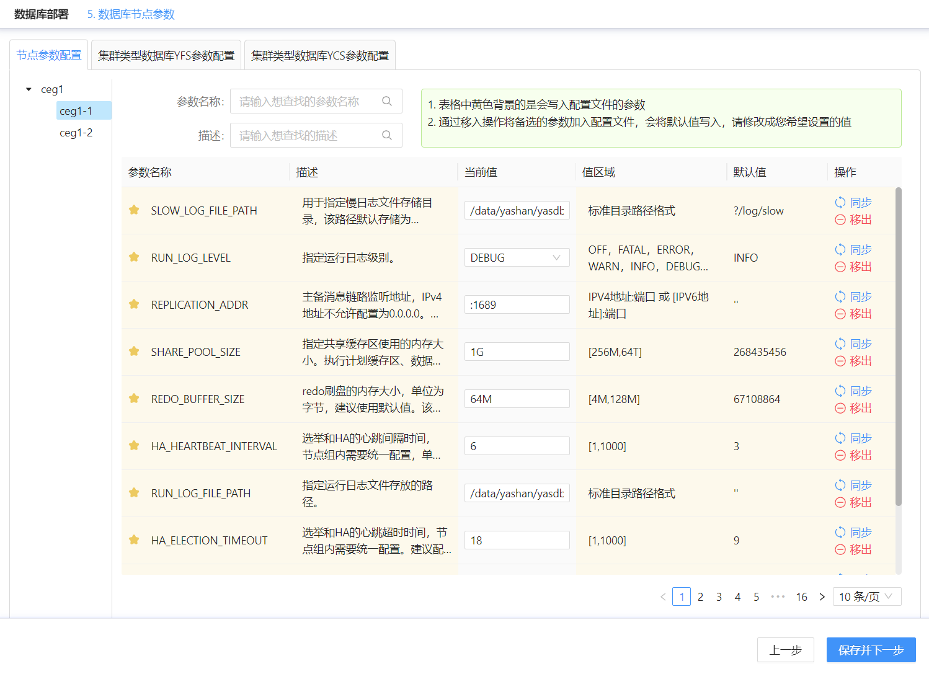Screen dimensions: 929x674
Task: Select the ceg1-1 tree node
Action: (84, 110)
